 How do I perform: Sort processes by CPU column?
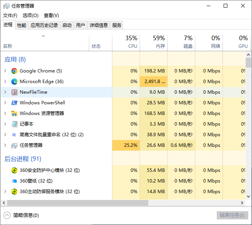coord(126,43)
